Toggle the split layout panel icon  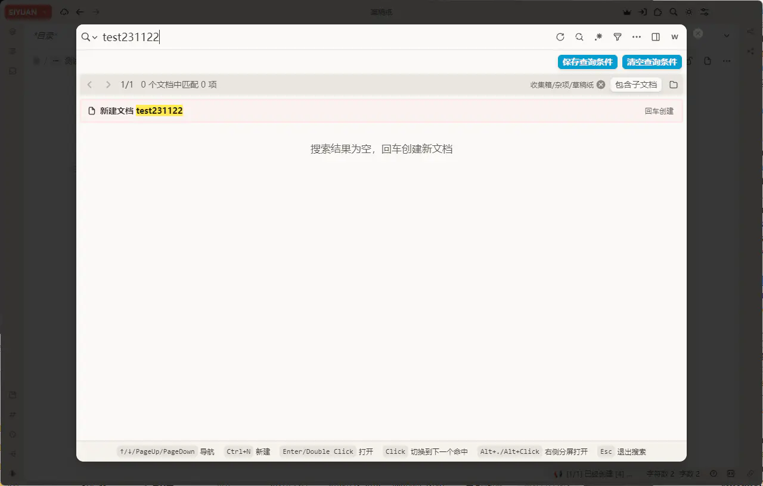pyautogui.click(x=656, y=37)
